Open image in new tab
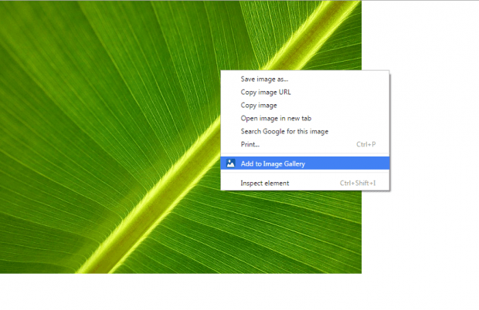The height and width of the screenshot is (310, 479). tap(305, 118)
